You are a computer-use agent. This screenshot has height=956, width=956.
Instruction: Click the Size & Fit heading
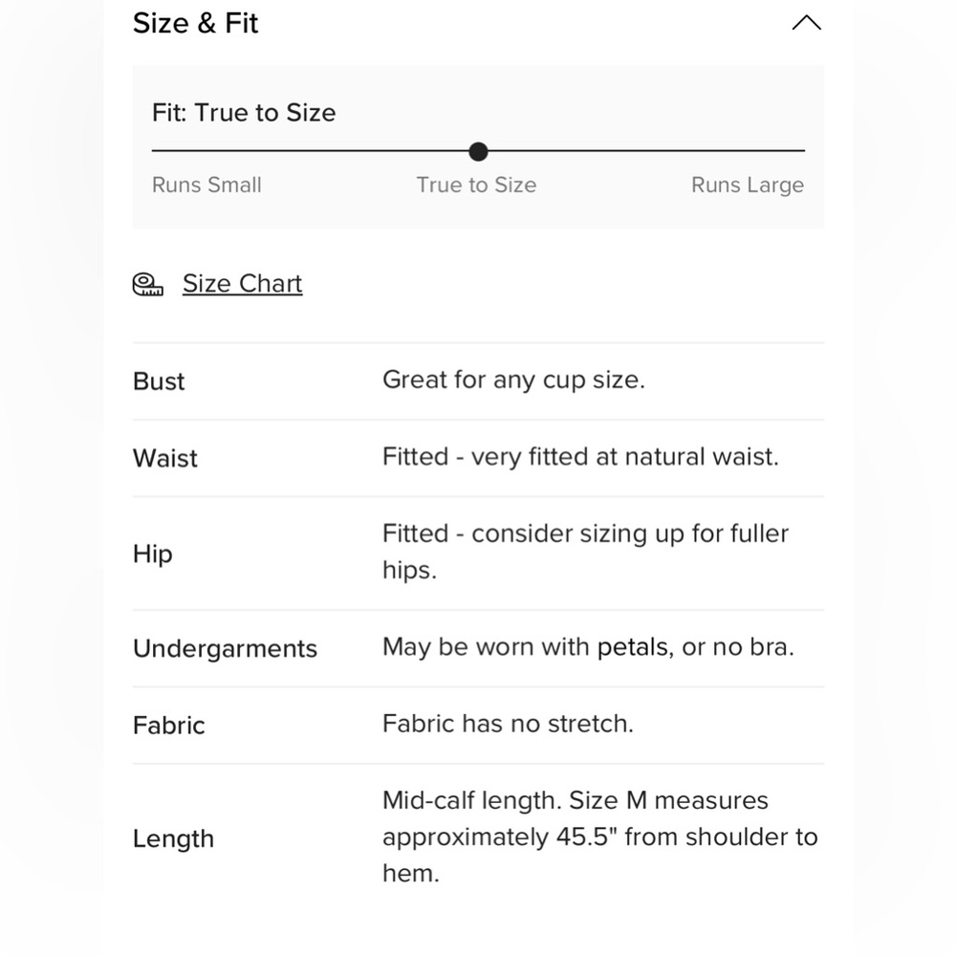[x=196, y=23]
